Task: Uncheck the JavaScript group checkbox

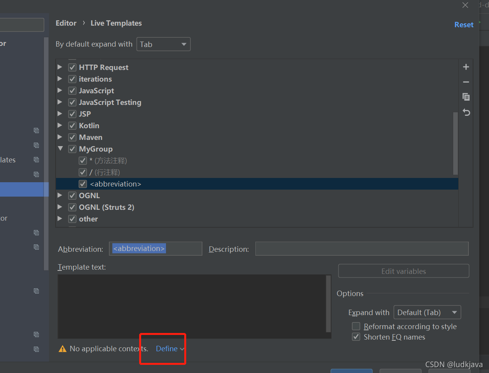Action: (x=72, y=91)
